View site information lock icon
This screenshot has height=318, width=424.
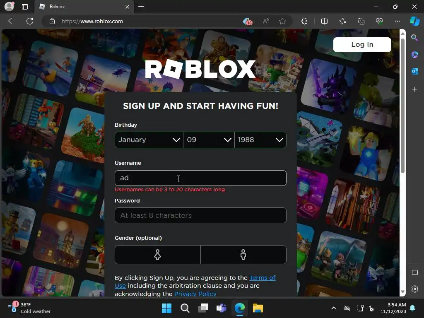coord(52,21)
